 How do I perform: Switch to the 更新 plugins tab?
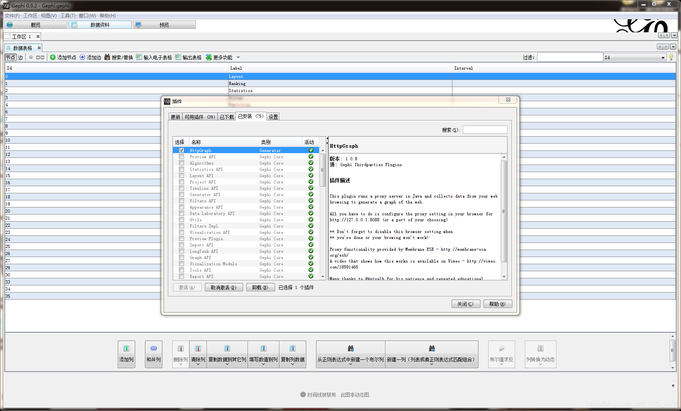[175, 117]
